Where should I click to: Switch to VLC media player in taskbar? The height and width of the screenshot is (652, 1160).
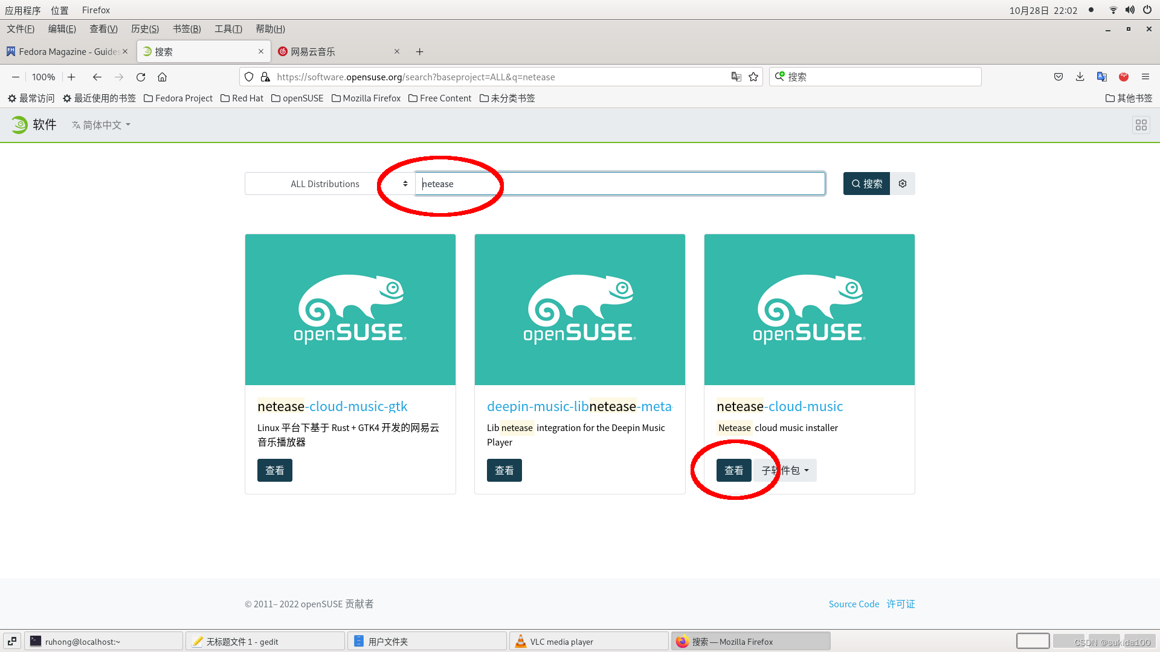click(588, 641)
